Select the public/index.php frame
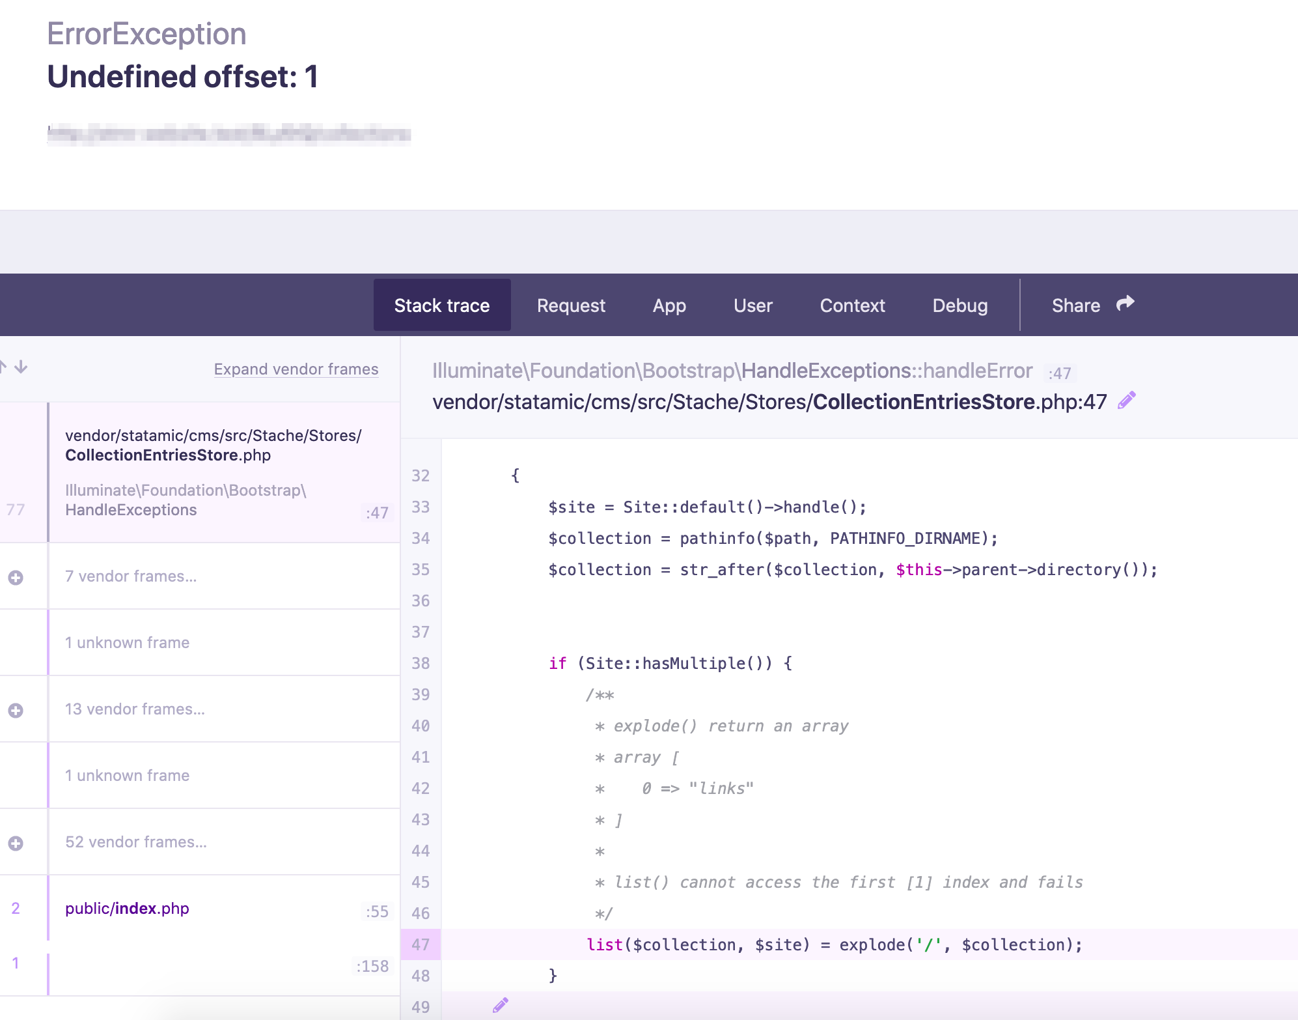 pos(200,909)
